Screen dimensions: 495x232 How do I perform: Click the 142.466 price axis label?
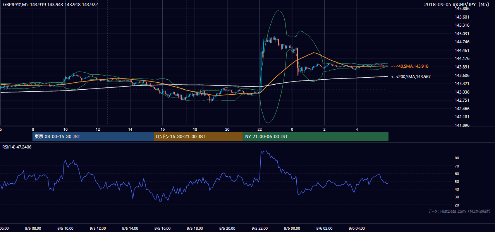click(x=462, y=109)
